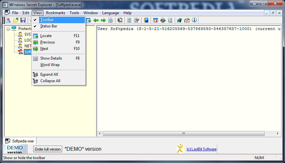Screen dimensions: 285x163
Task: Click the User Softpedia SID text line
Action: coord(189,29)
